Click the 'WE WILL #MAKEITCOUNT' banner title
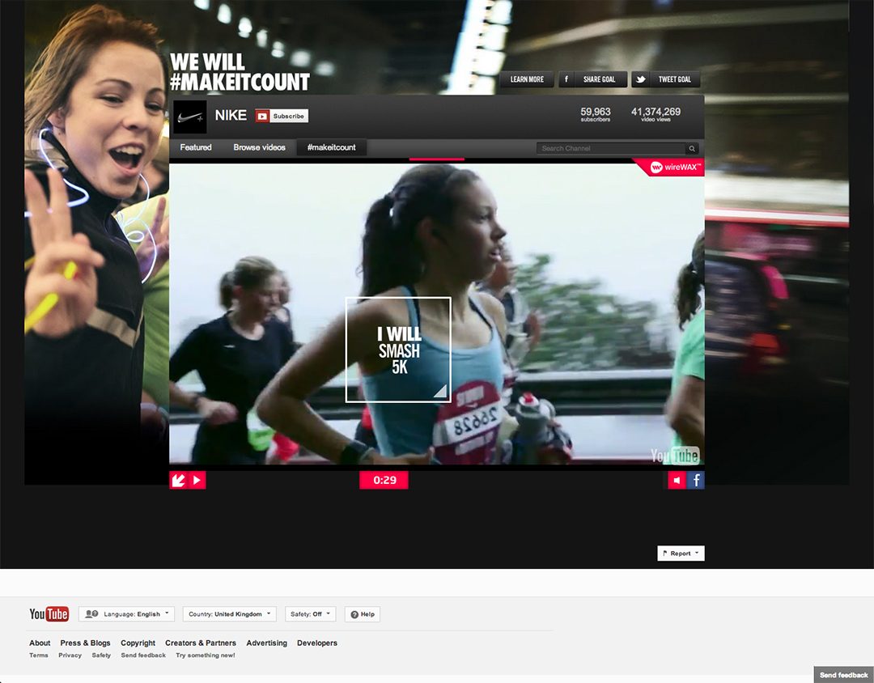The width and height of the screenshot is (874, 683). 239,72
